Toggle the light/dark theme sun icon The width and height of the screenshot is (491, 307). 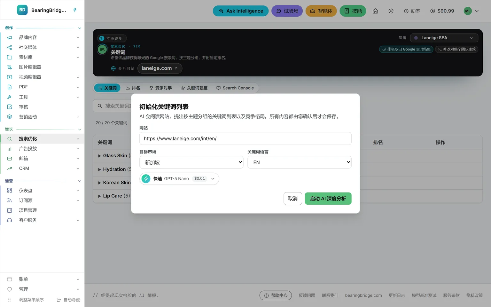tap(391, 11)
